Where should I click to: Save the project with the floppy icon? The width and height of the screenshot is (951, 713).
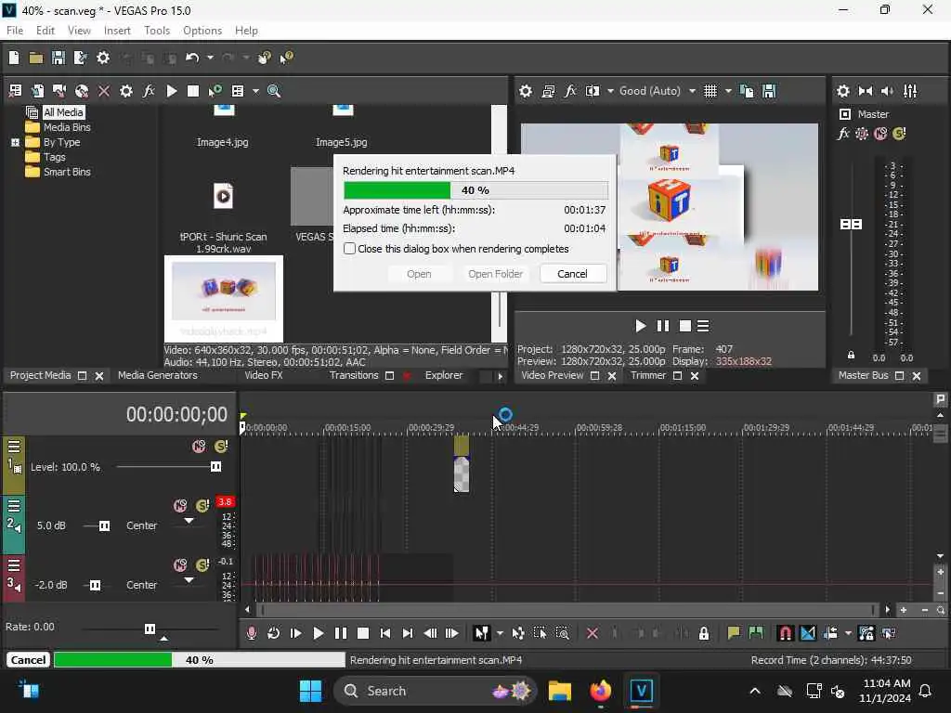(59, 58)
